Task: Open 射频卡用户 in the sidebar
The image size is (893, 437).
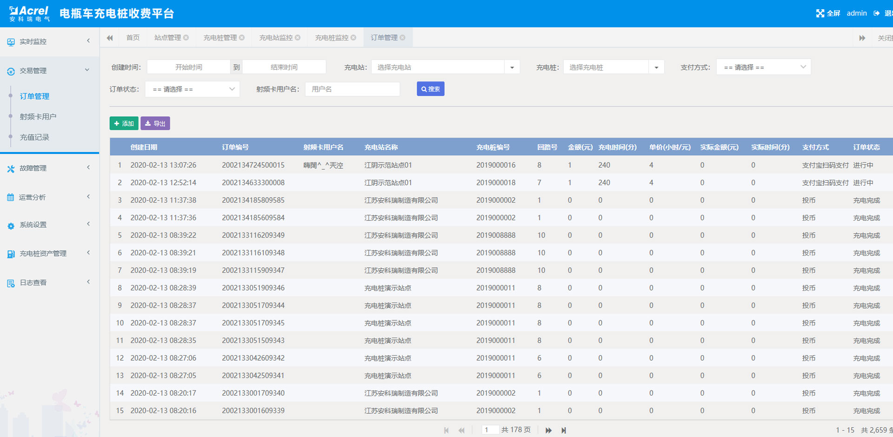Action: point(38,117)
